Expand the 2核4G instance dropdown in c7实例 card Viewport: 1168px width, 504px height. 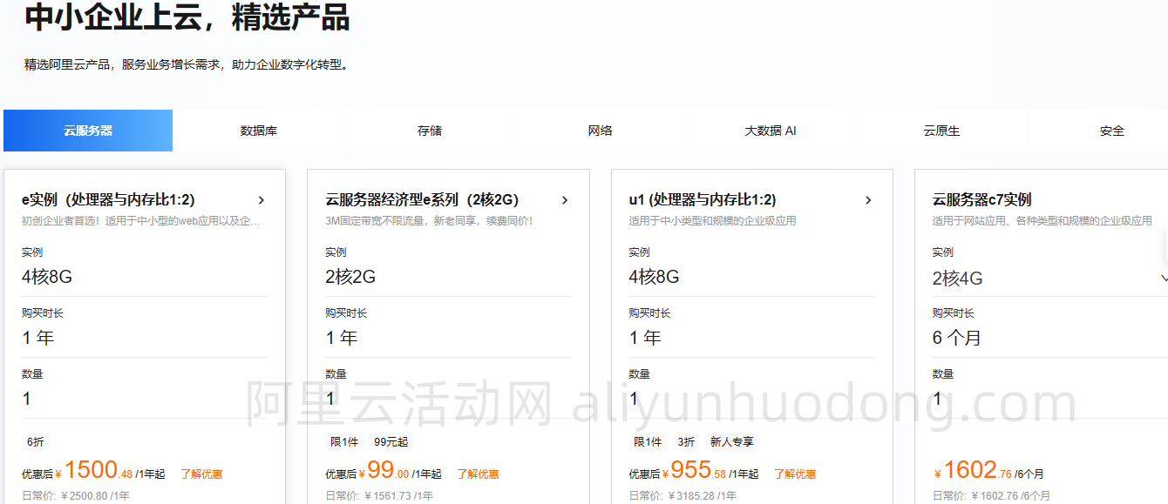click(1164, 279)
